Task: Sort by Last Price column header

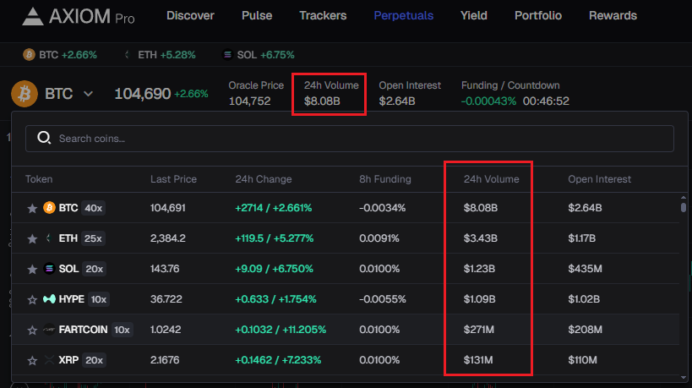Action: pos(173,179)
